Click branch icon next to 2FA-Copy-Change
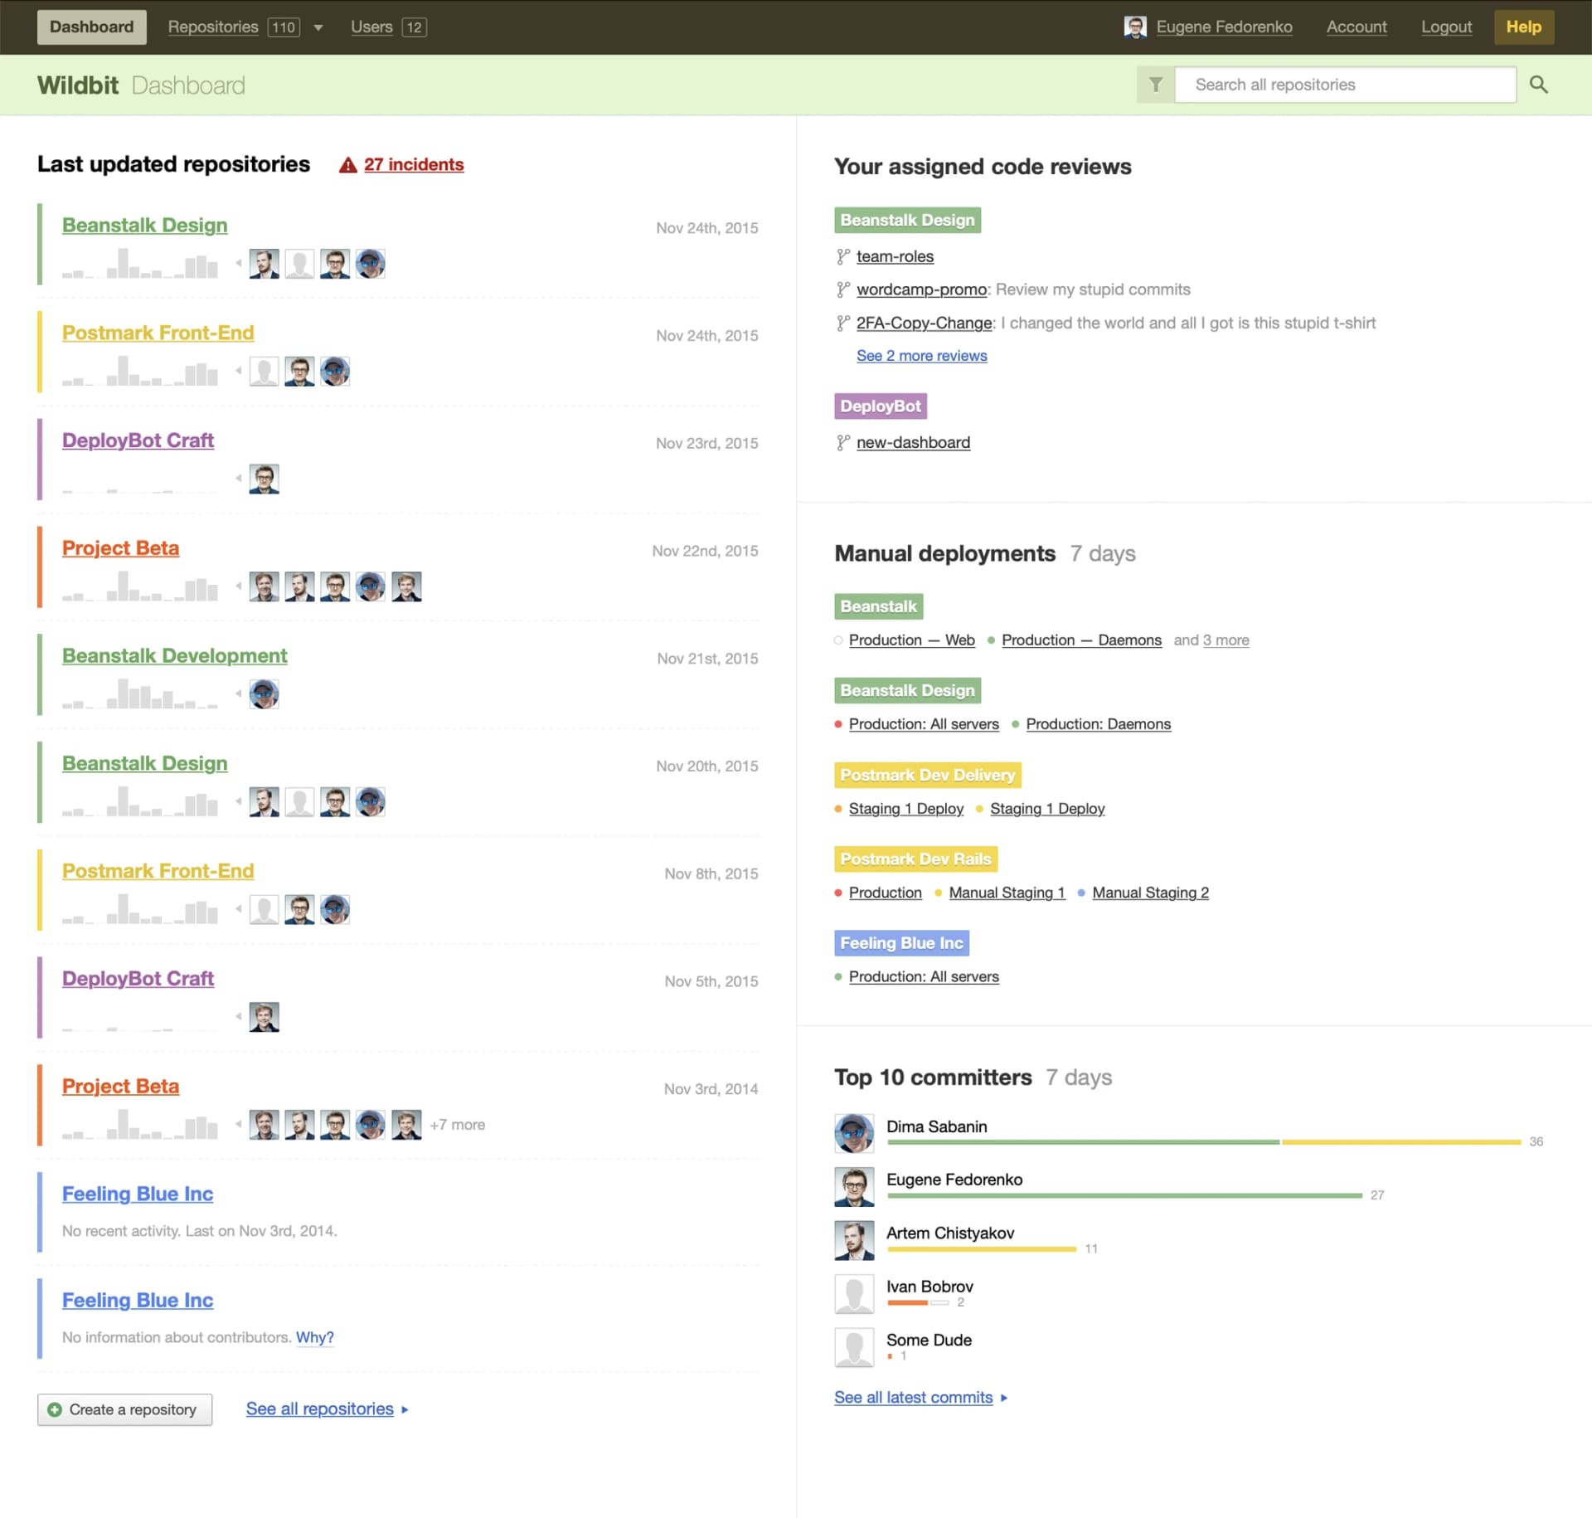The height and width of the screenshot is (1518, 1592). point(843,324)
